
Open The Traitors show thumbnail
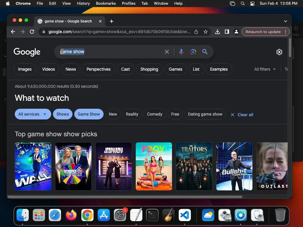(194, 166)
